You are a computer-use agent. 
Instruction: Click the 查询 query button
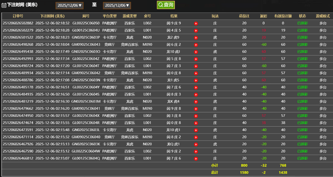pos(166,4)
